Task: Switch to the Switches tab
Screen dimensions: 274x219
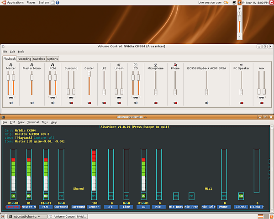Action: click(39, 59)
